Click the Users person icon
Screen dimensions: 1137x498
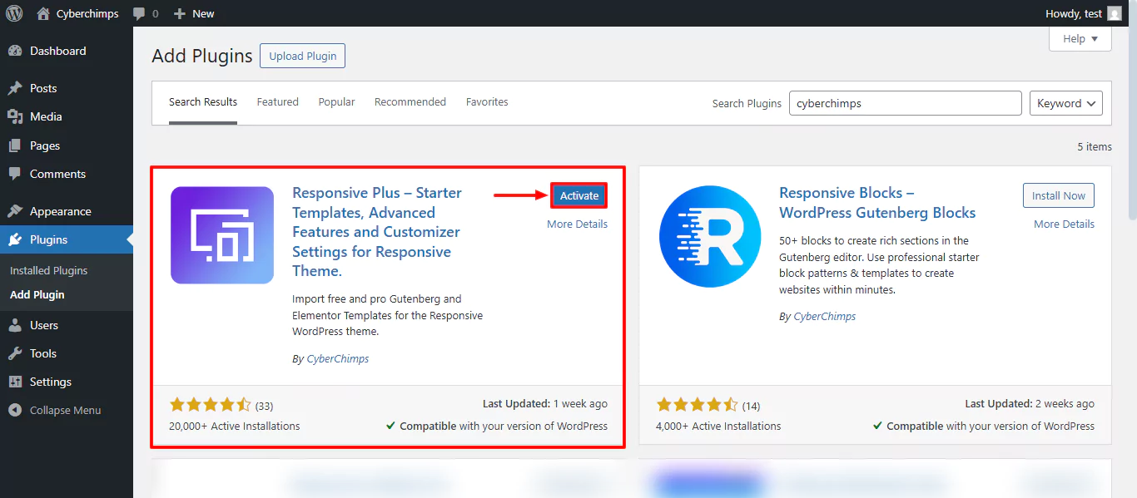coord(15,325)
